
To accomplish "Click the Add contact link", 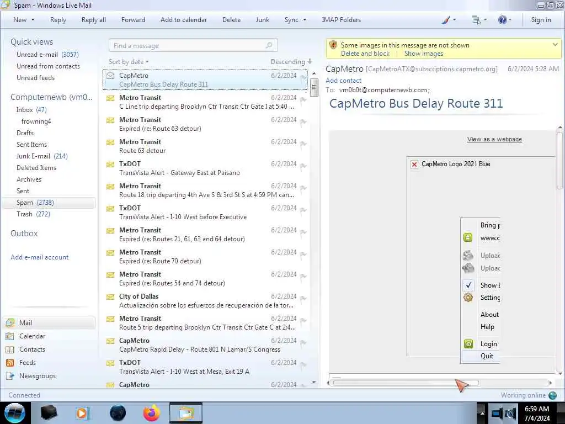I will click(x=343, y=81).
